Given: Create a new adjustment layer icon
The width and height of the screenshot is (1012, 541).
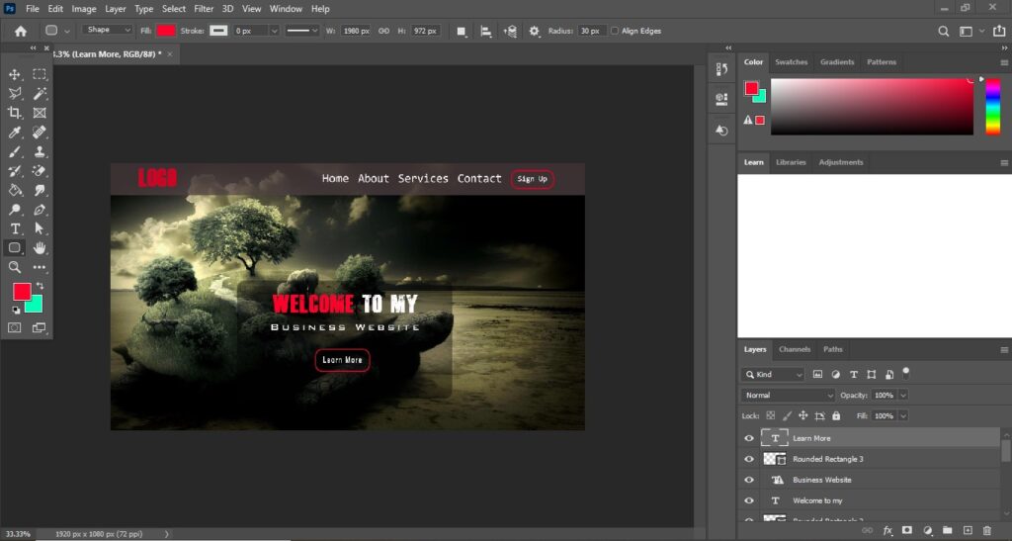Looking at the screenshot, I should [927, 531].
